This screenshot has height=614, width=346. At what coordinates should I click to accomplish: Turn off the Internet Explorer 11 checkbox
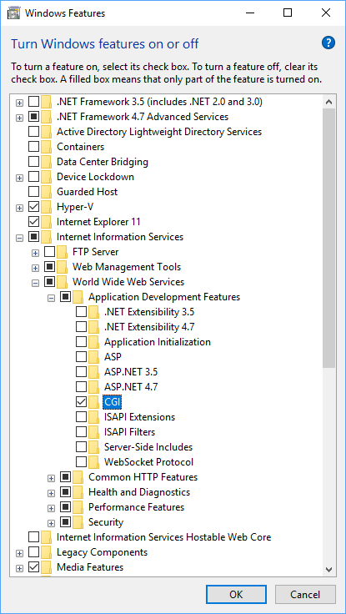(x=33, y=222)
